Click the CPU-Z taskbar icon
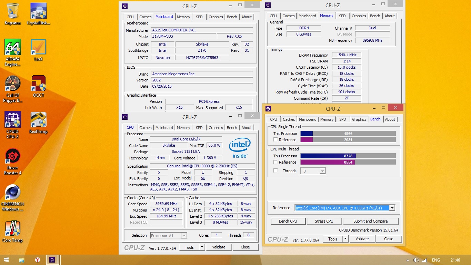This screenshot has height=265, width=471. 52,260
